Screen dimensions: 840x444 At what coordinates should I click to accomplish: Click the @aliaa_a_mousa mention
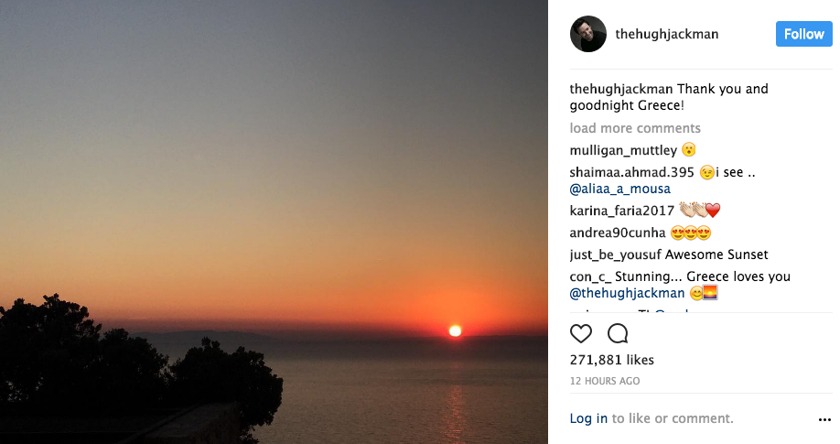click(619, 189)
